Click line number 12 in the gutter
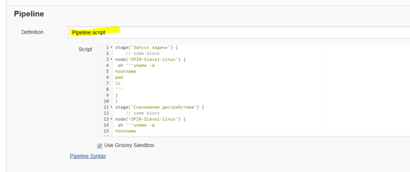Screen dimensions: 410x172 coord(106,113)
